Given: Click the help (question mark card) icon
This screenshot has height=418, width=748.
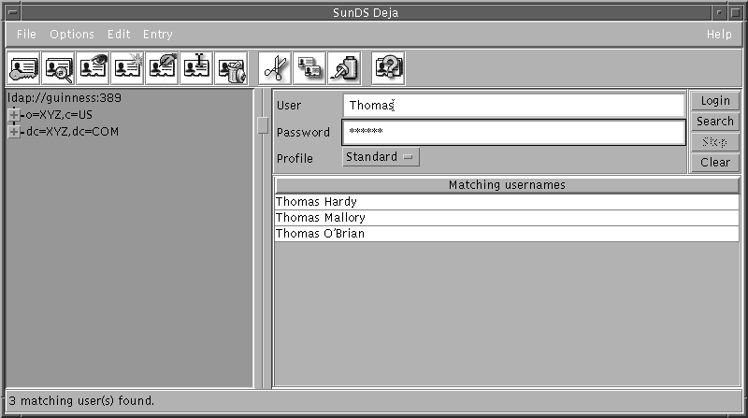Looking at the screenshot, I should [388, 68].
